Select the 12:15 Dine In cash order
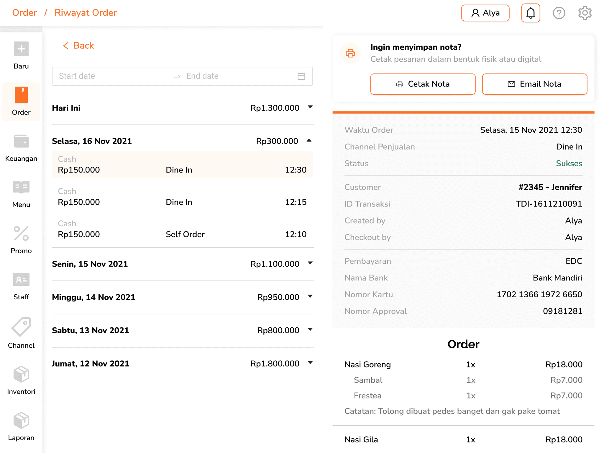Image resolution: width=604 pixels, height=453 pixels. (182, 197)
